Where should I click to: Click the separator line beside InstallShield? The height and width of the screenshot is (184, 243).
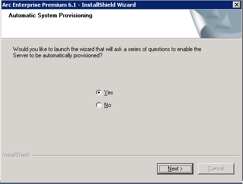point(136,156)
